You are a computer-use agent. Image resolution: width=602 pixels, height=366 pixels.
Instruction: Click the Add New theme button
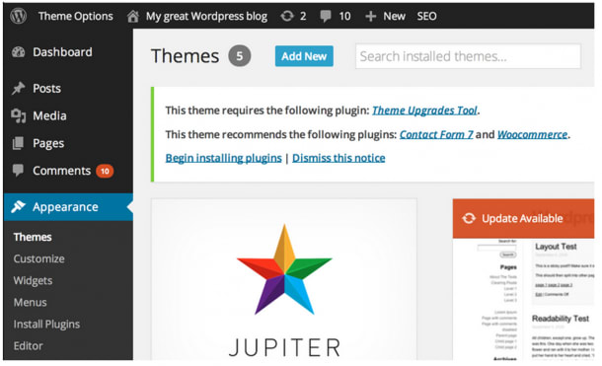pos(304,56)
